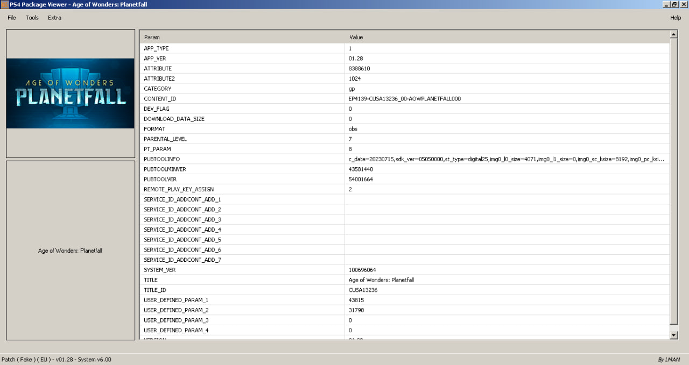689x365 pixels.
Task: Click the game name label under the cover
Action: [x=70, y=251]
